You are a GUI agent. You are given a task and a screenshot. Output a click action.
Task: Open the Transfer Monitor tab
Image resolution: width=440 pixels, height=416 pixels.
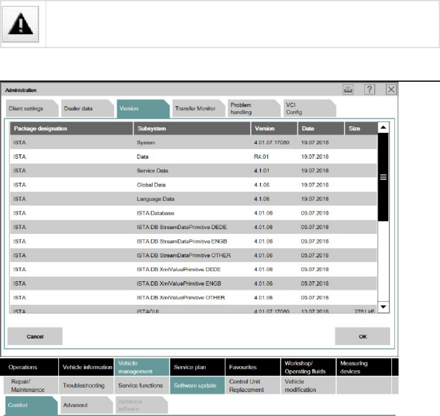tap(198, 108)
